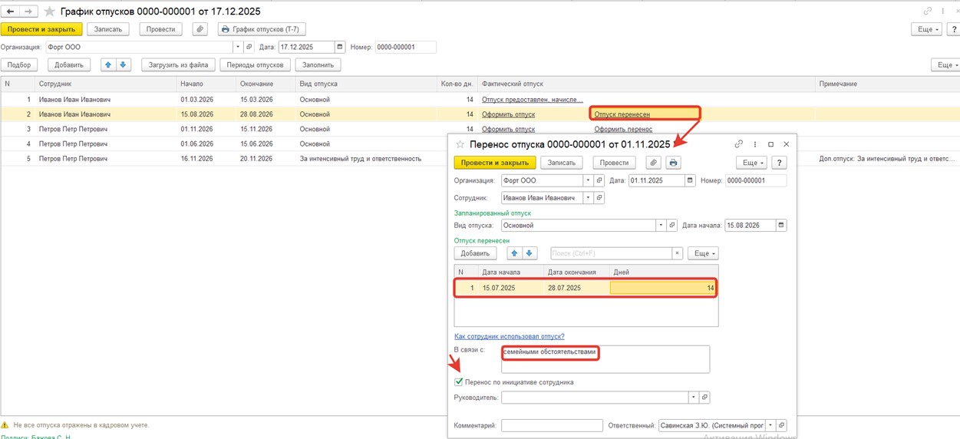Add the vacation schedule to favorites star
960x439 pixels.
pyautogui.click(x=50, y=12)
